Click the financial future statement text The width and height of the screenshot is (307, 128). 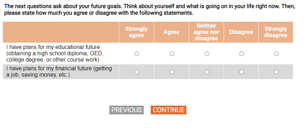tap(59, 72)
